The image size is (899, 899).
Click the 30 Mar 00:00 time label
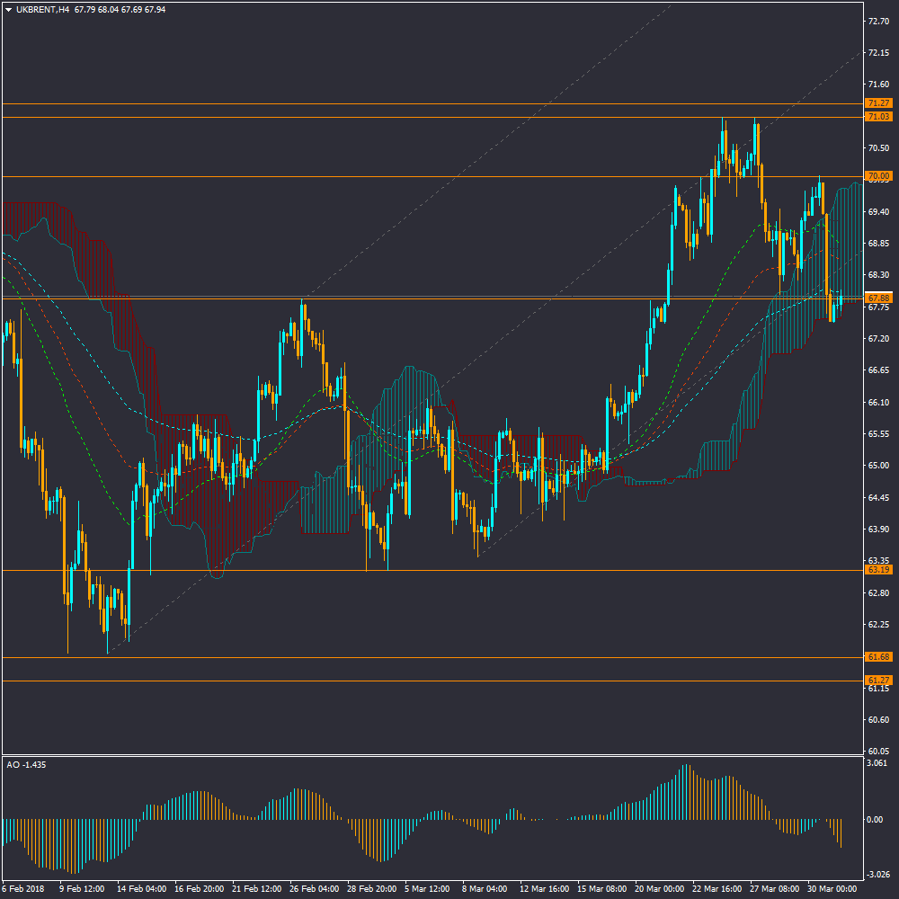point(831,889)
